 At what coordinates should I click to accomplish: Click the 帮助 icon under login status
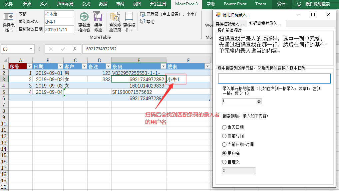(143, 22)
